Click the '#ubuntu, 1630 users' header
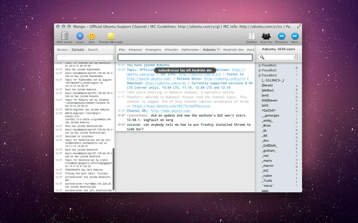The image size is (358, 223). click(x=278, y=49)
